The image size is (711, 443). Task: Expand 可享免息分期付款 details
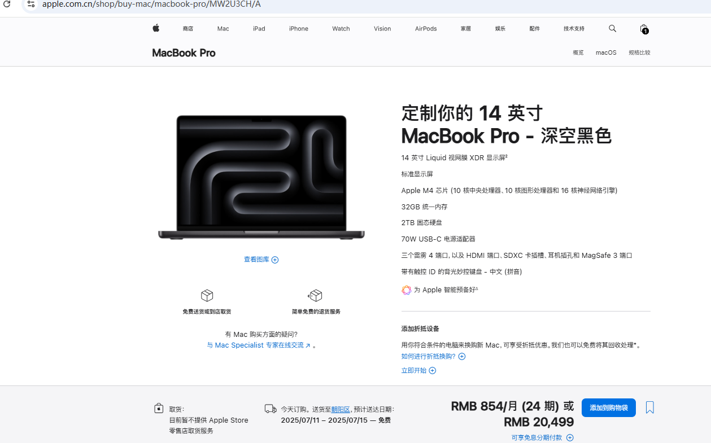click(542, 437)
